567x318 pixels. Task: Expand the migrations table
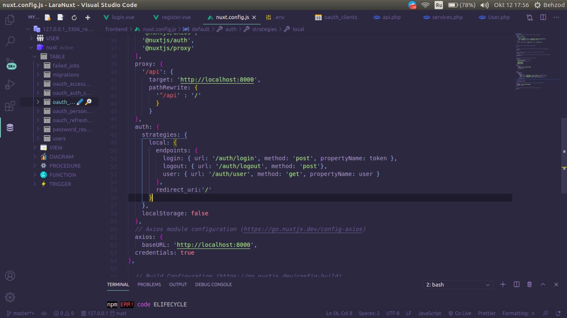(38, 75)
